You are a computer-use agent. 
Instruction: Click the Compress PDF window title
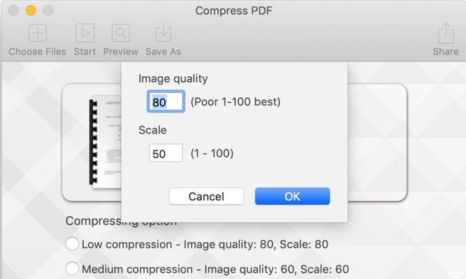click(x=233, y=10)
